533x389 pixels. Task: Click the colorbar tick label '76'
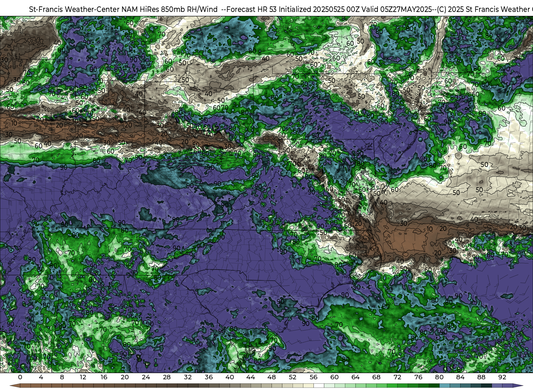click(x=418, y=377)
